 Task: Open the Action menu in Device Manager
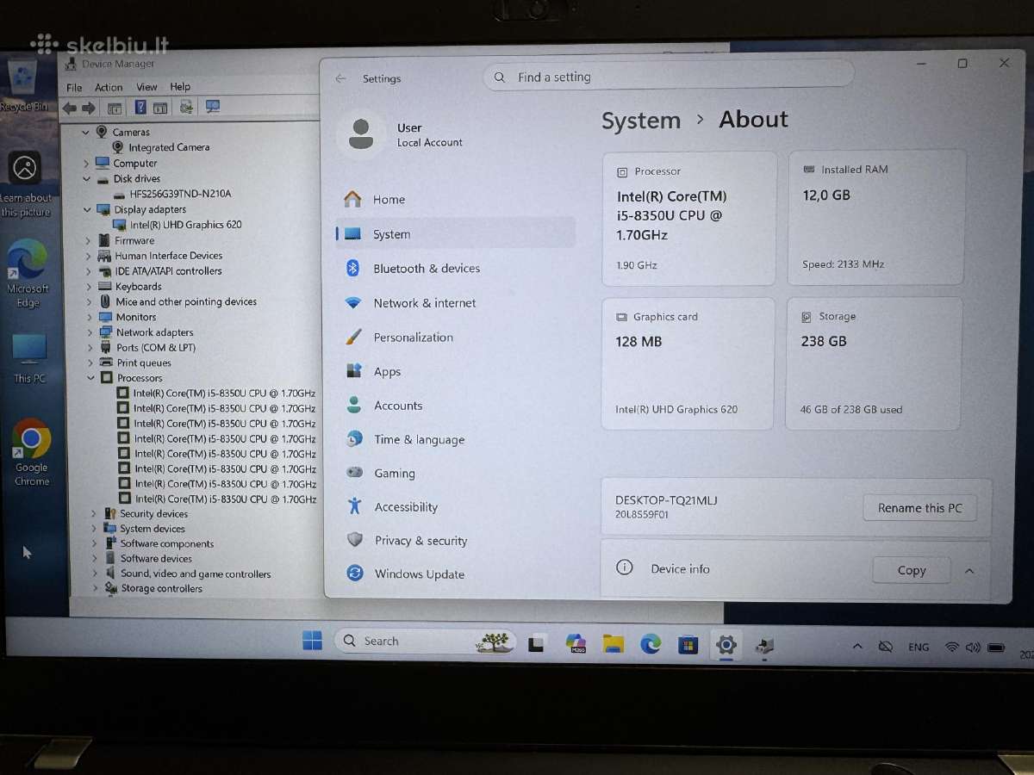click(x=109, y=87)
